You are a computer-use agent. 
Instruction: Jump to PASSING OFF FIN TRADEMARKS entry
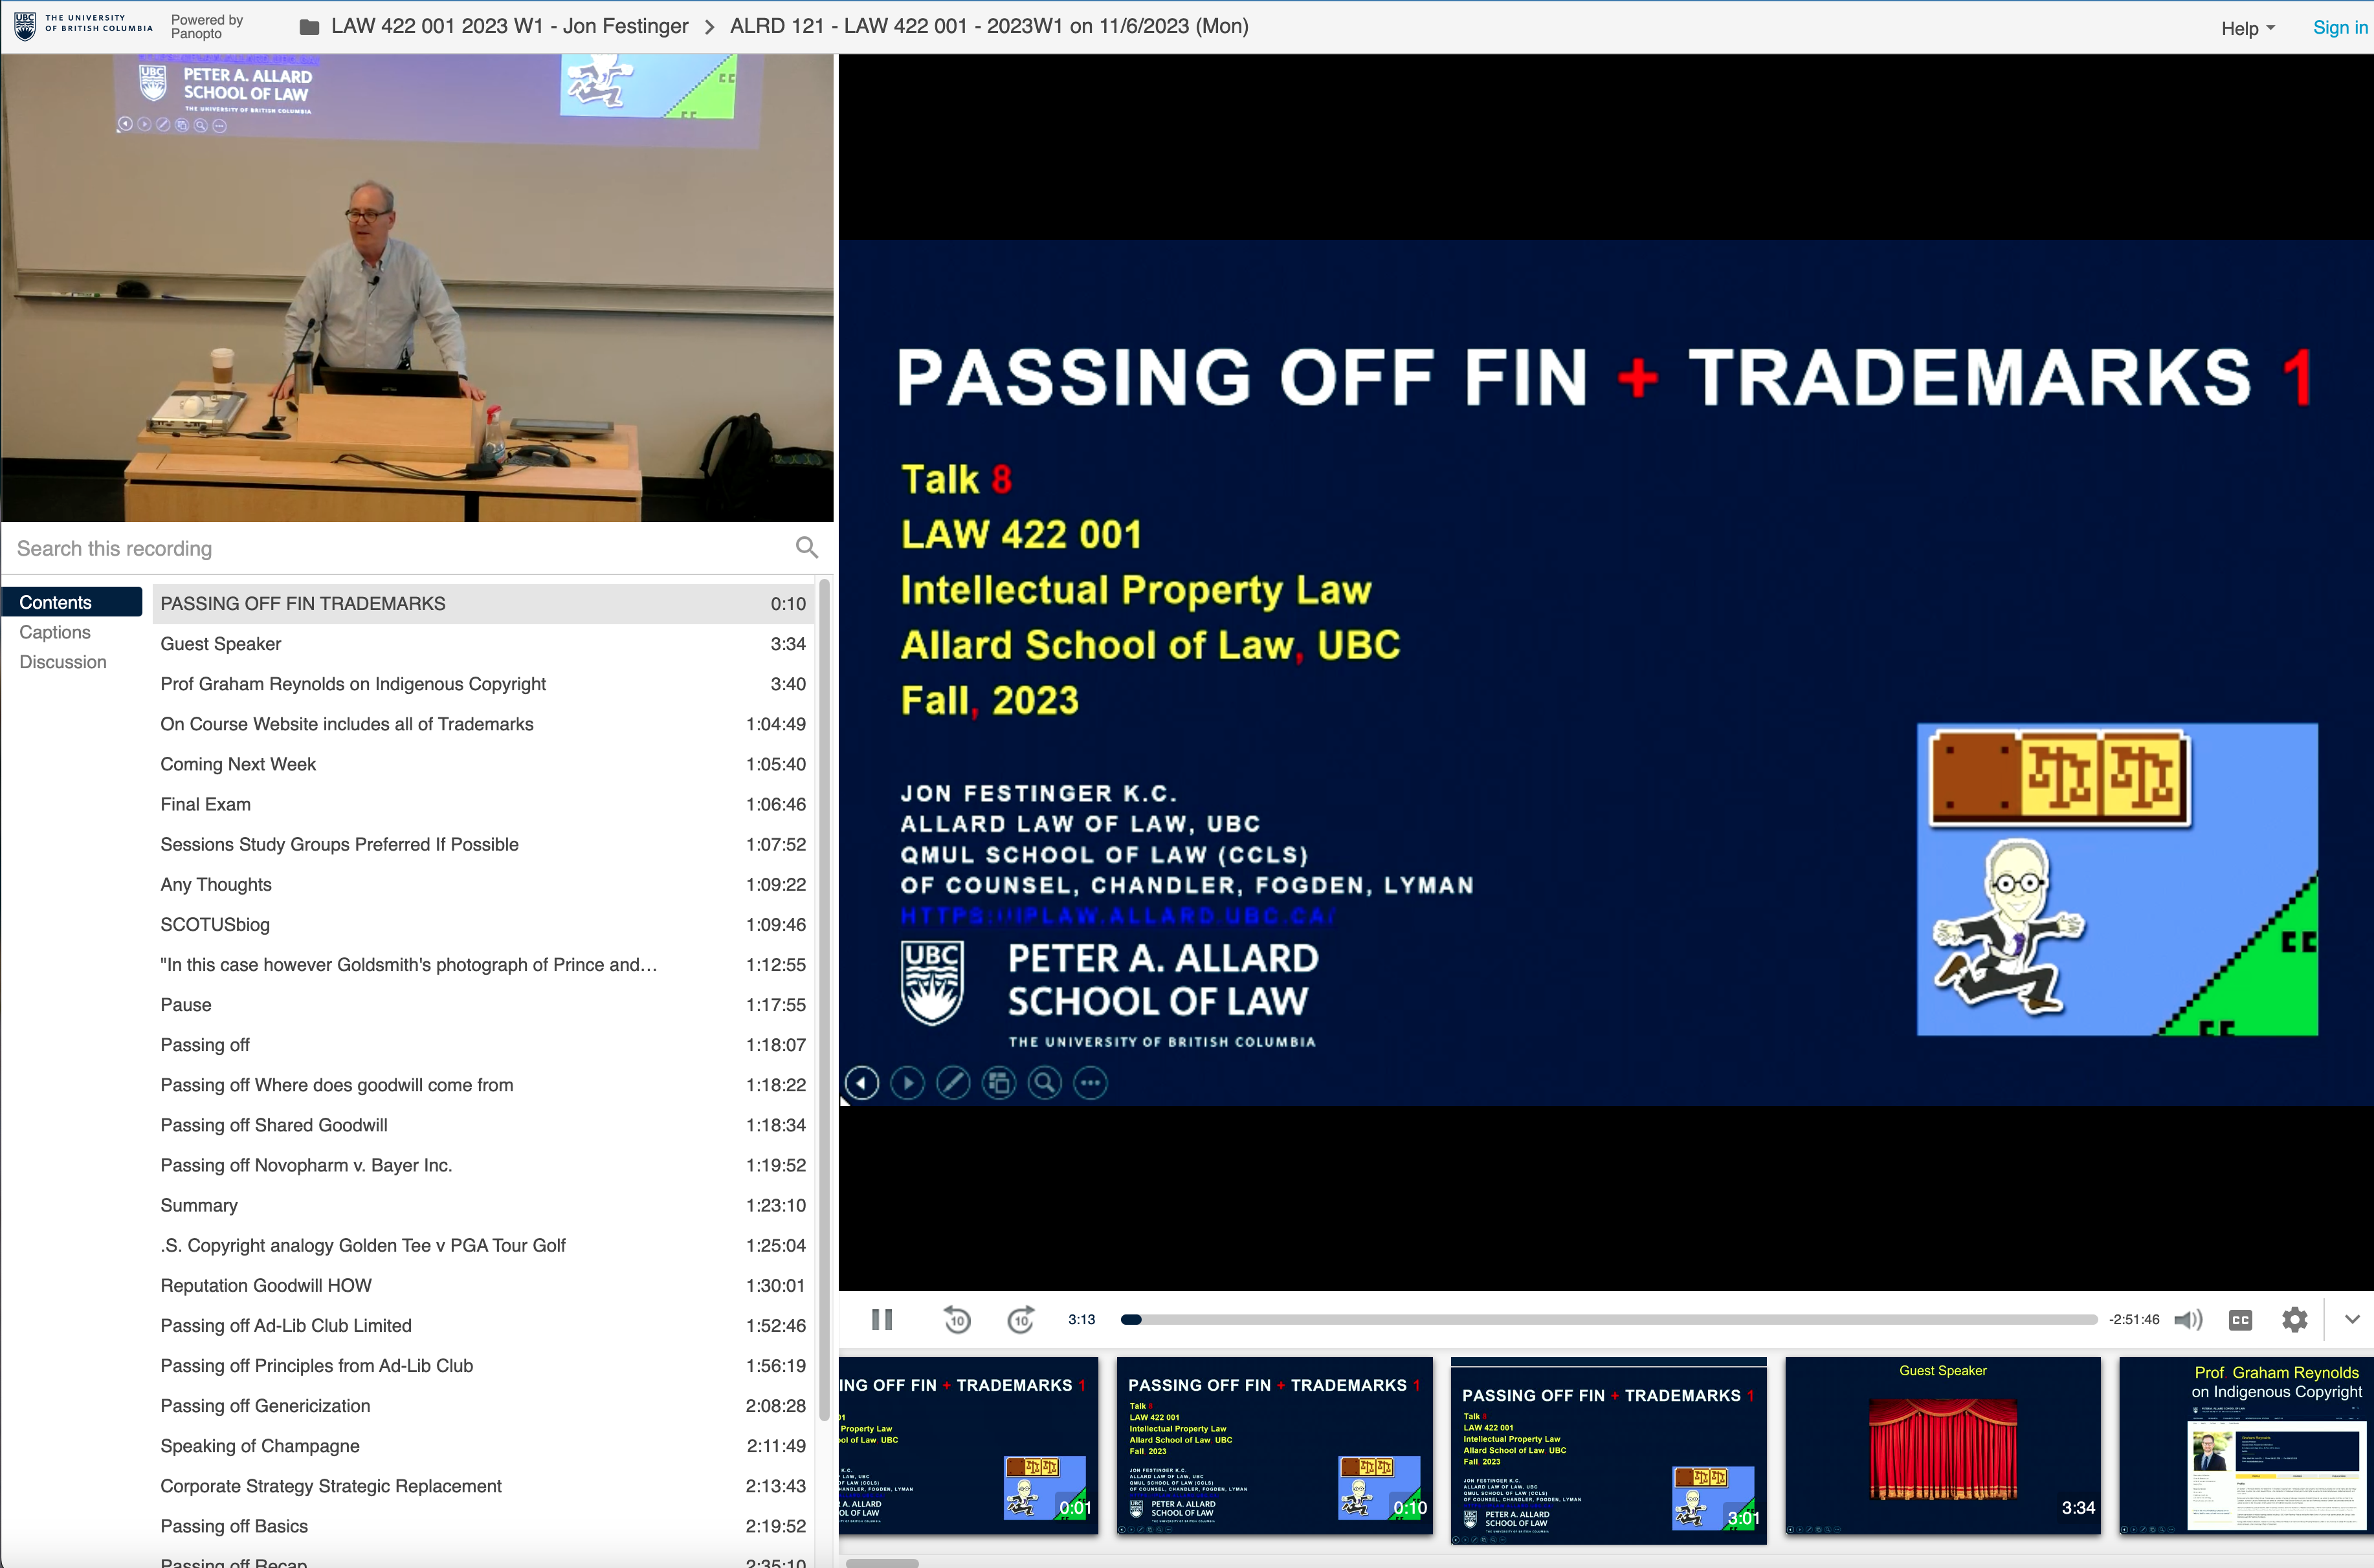click(483, 604)
